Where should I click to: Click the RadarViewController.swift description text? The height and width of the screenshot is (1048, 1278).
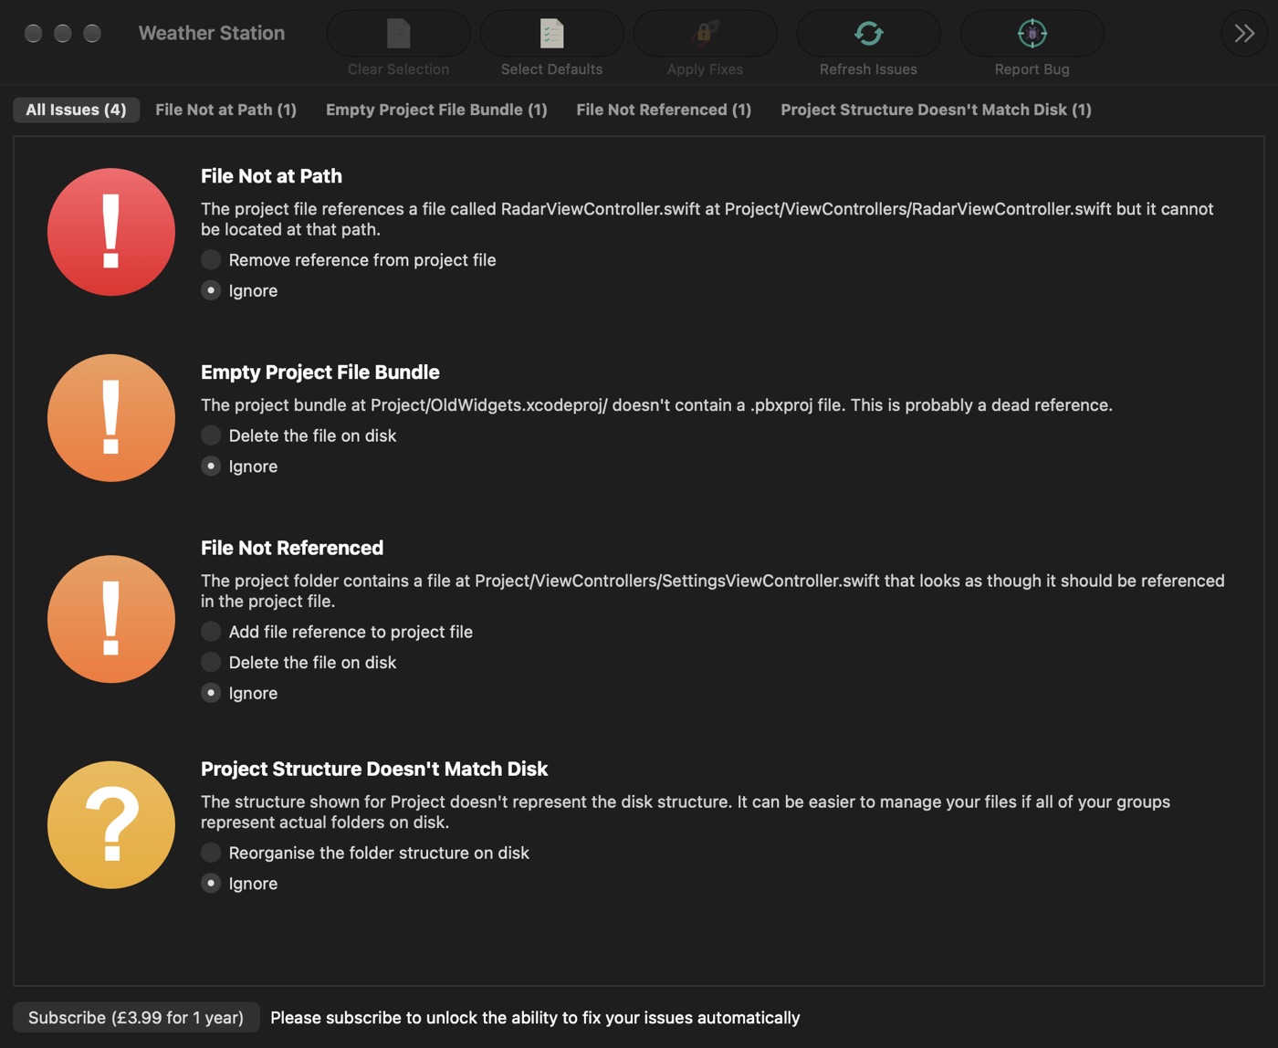[x=707, y=219]
